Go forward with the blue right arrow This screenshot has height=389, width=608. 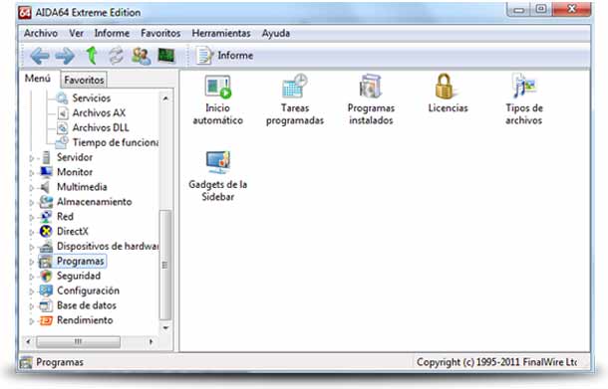tap(65, 56)
